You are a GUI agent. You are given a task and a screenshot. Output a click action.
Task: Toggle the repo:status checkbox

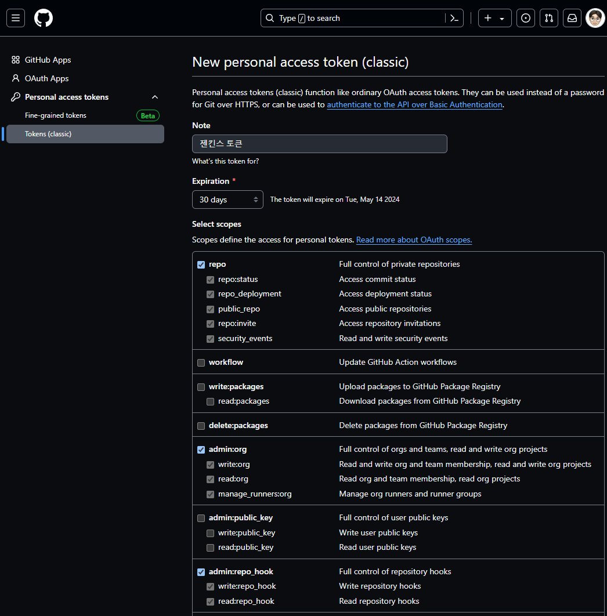click(x=210, y=280)
